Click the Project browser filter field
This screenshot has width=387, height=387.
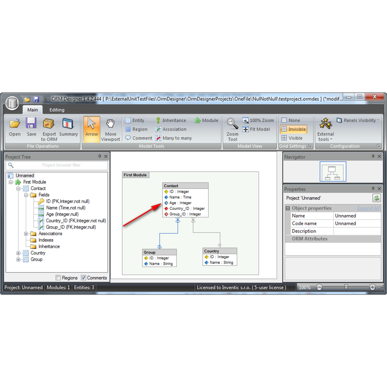click(60, 165)
